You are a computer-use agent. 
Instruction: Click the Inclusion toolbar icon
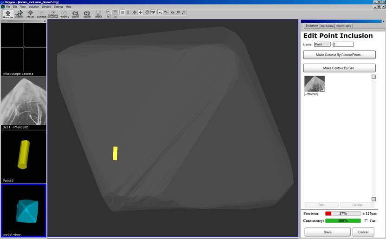19,14
